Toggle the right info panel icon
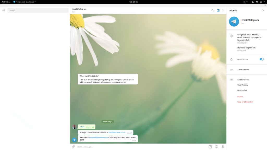267x150 pixels. [218, 10]
